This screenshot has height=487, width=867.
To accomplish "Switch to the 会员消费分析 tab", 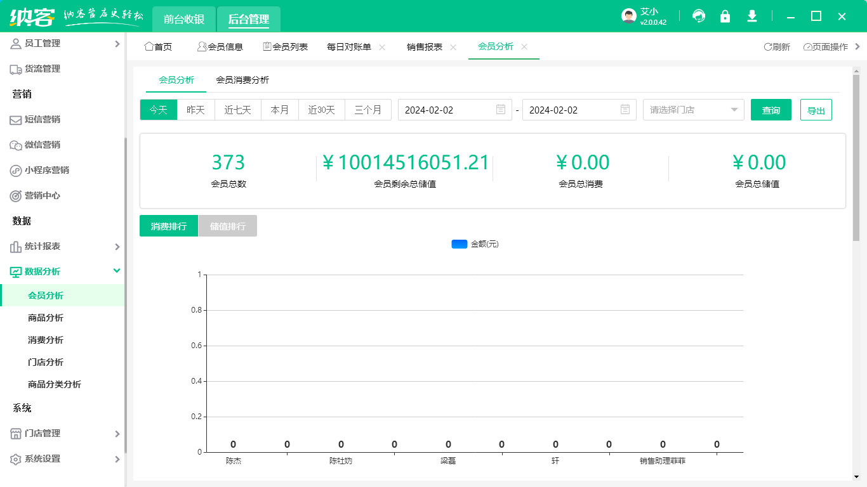I will tap(243, 81).
